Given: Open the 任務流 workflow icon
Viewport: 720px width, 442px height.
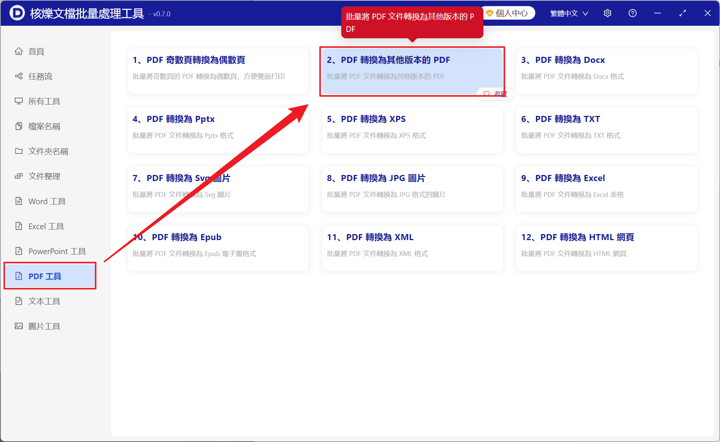Looking at the screenshot, I should click(19, 76).
